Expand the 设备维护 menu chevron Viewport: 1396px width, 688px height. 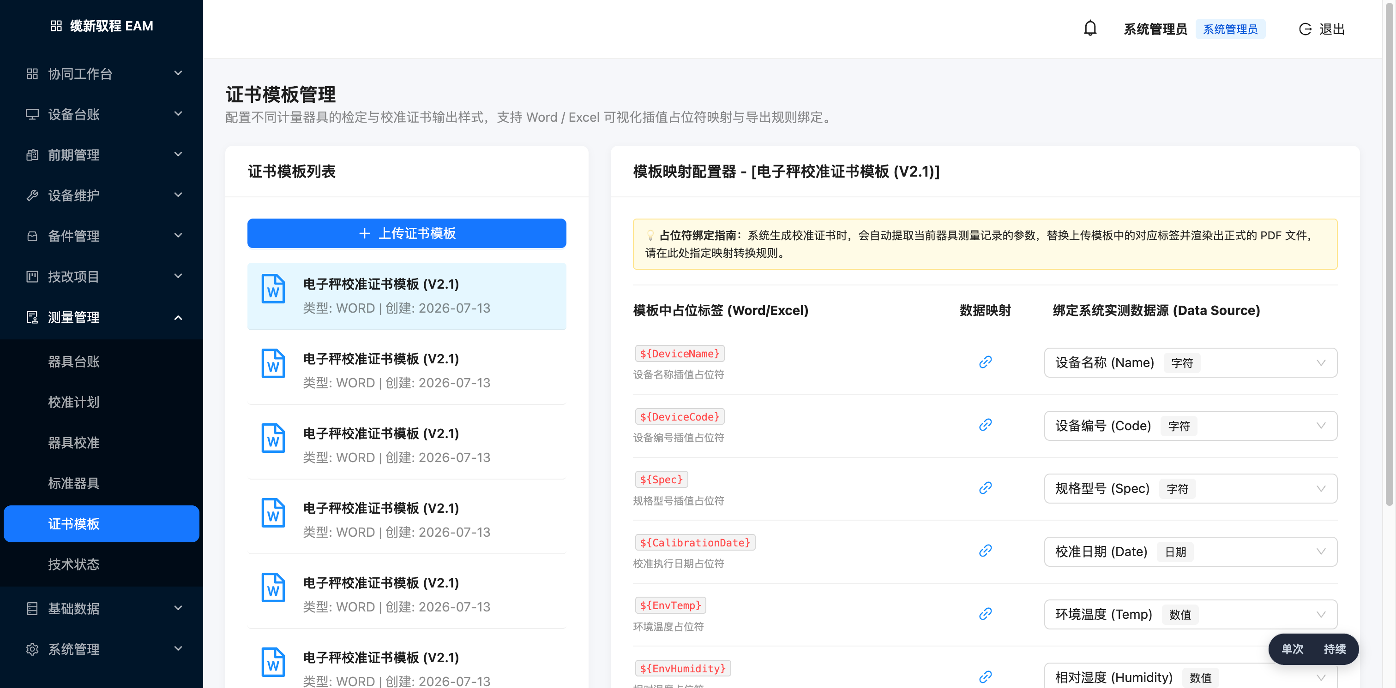coord(178,195)
